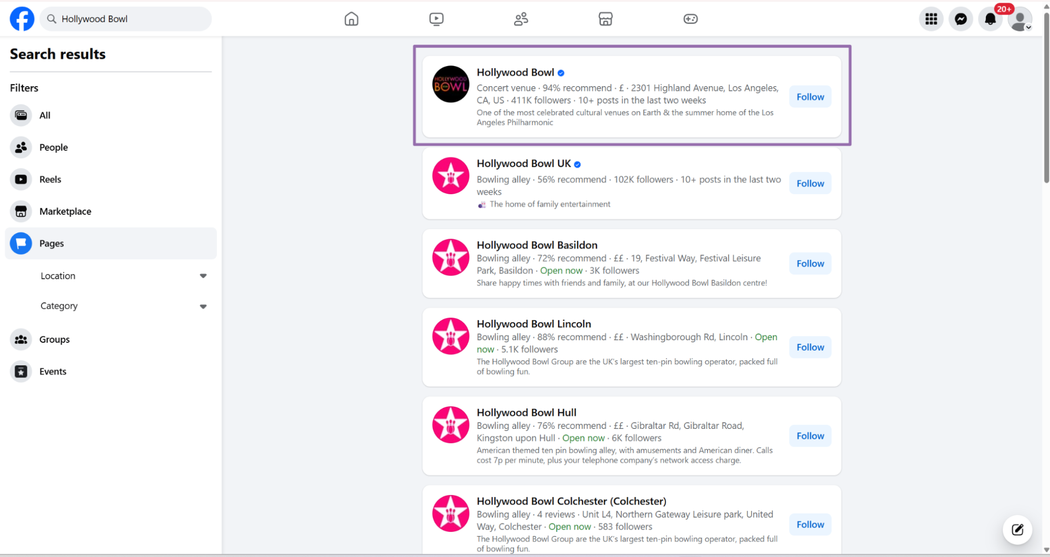The height and width of the screenshot is (557, 1050).
Task: Click the Pages filter icon
Action: [21, 244]
